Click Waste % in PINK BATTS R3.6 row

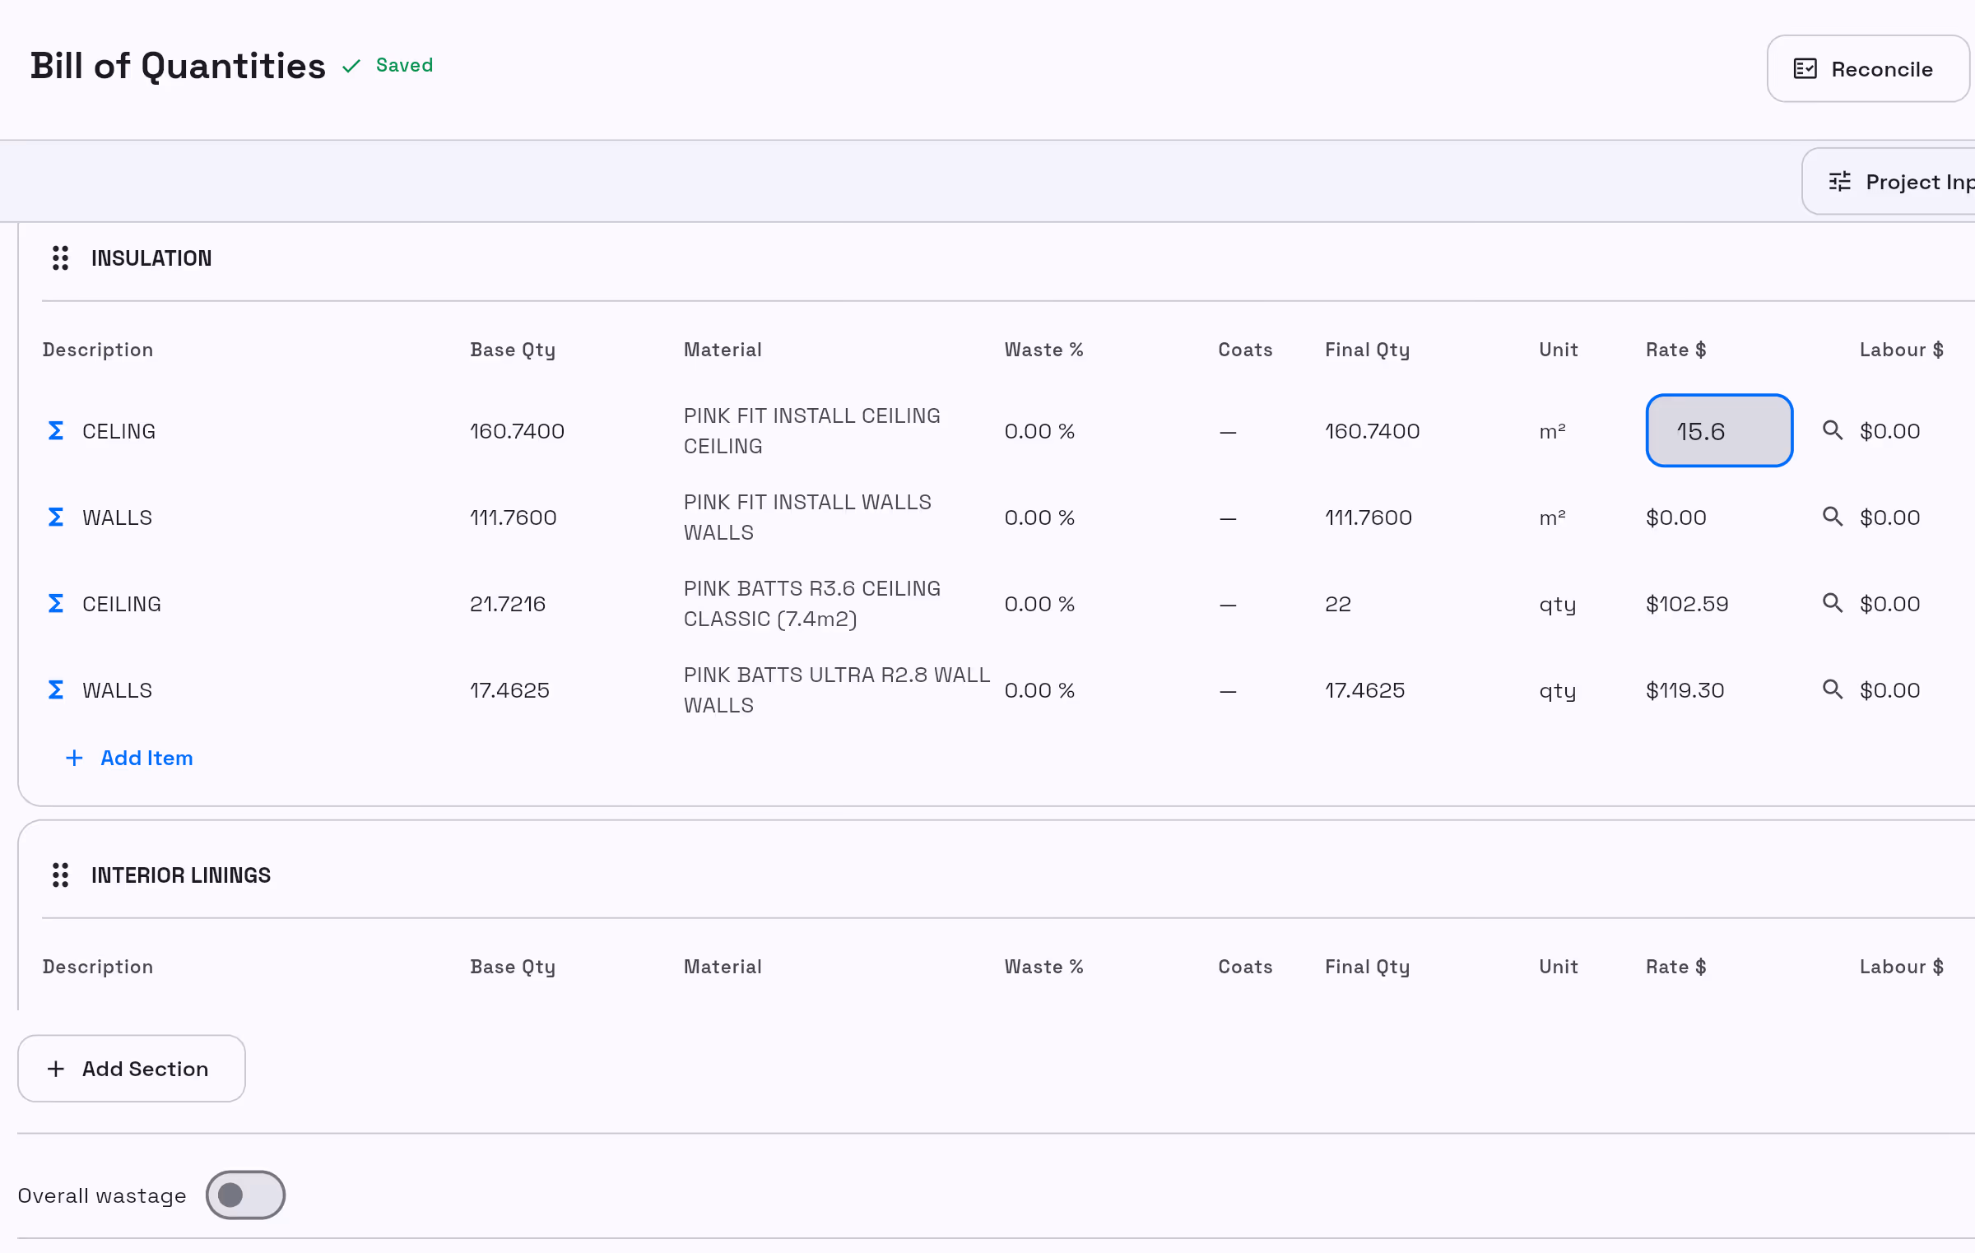pos(1039,604)
